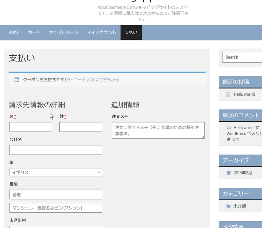
Task: Navigate to マイアカウント in the menu
Action: 101,32
